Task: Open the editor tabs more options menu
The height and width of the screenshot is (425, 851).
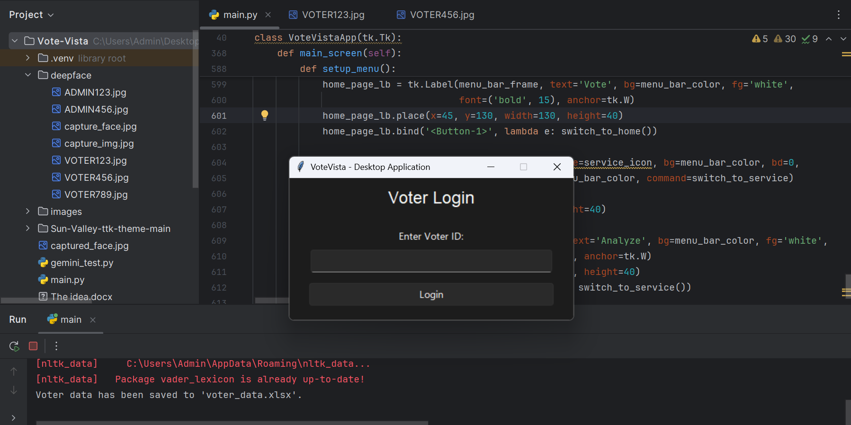Action: [838, 15]
